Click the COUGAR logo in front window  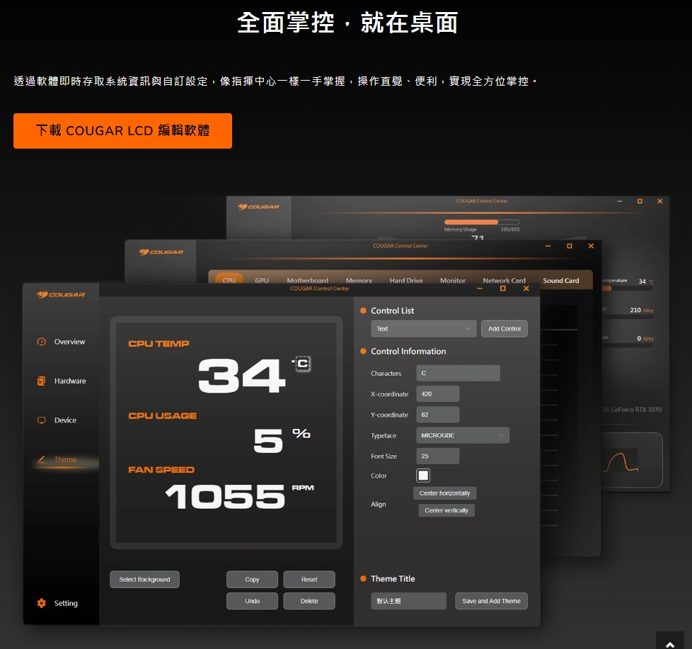pos(61,294)
